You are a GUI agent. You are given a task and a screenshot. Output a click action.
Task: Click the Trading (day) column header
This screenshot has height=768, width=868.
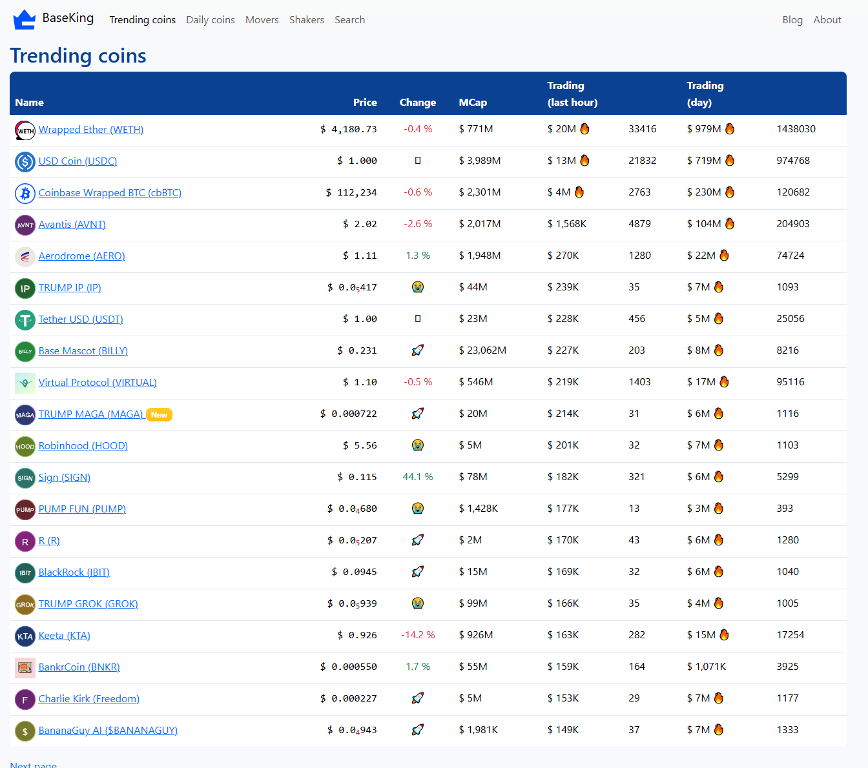click(705, 94)
